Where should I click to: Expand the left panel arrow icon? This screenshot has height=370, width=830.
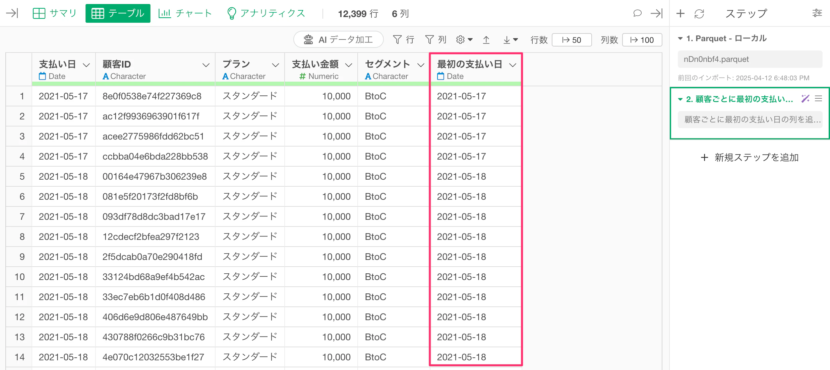tap(12, 13)
